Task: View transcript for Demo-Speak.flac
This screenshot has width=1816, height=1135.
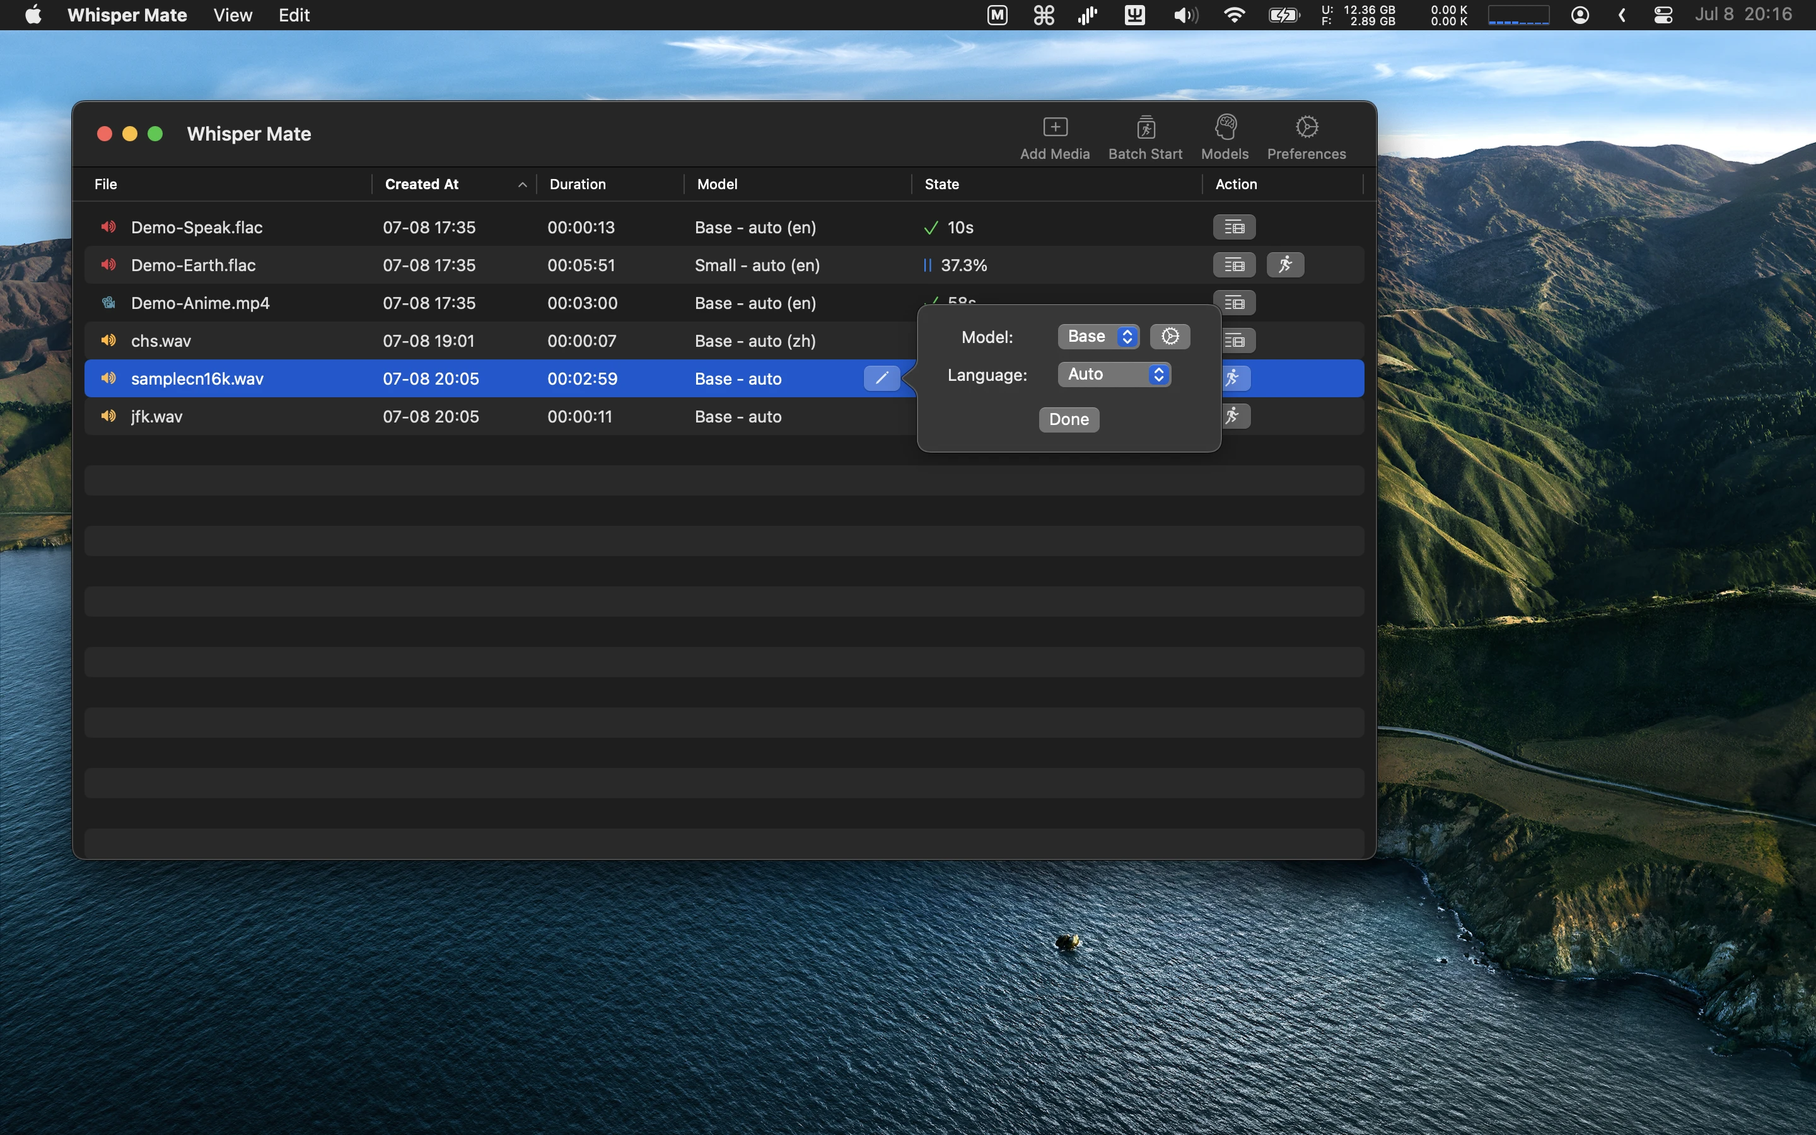Action: pyautogui.click(x=1233, y=227)
